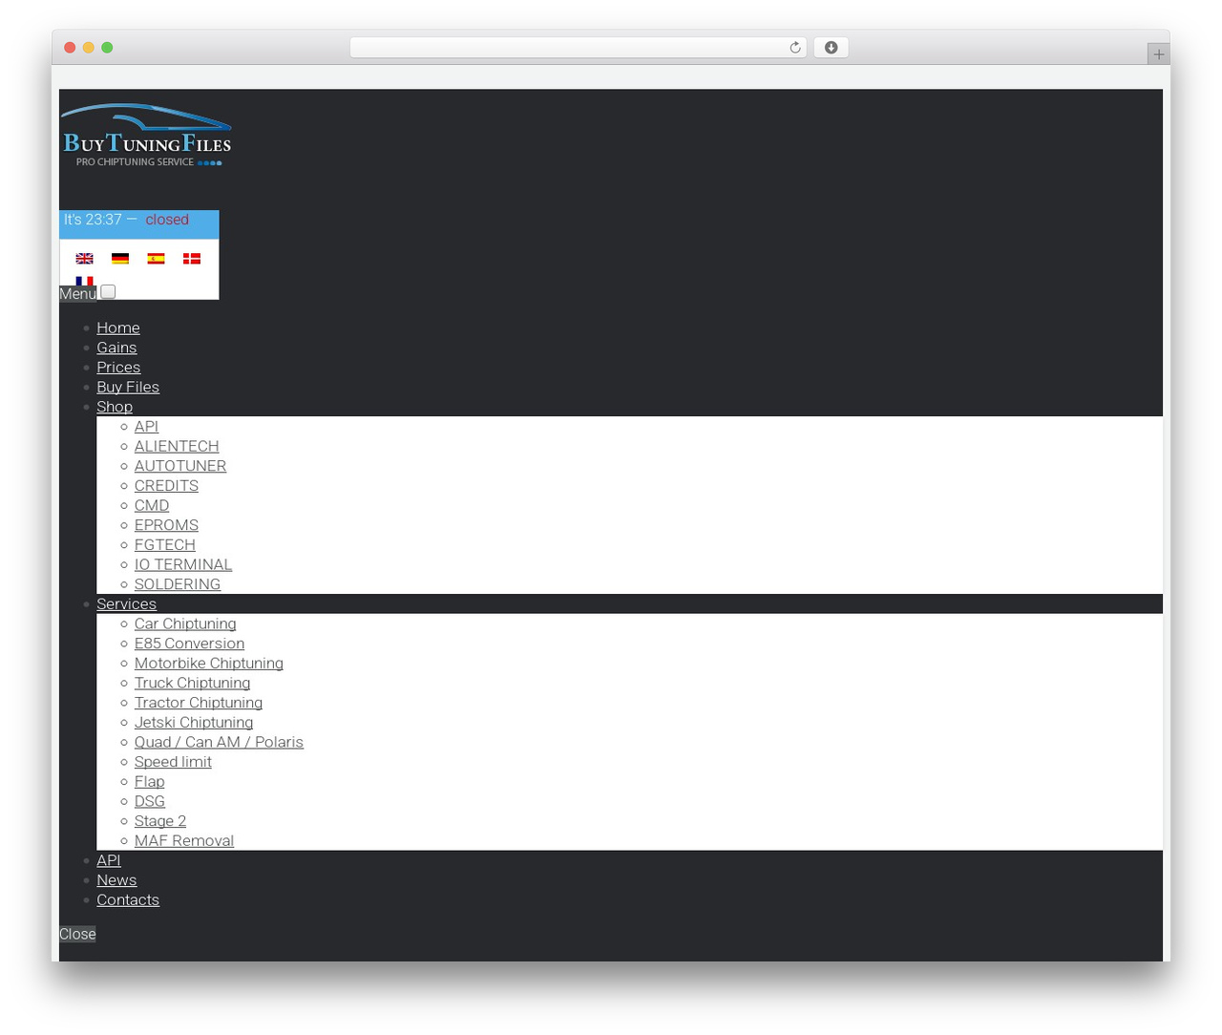Screen dimensions: 1222x1035
Task: Pick the Danish flag language
Action: tap(192, 259)
